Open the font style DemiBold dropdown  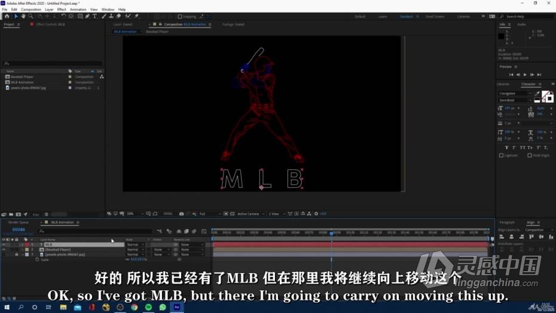pos(515,100)
